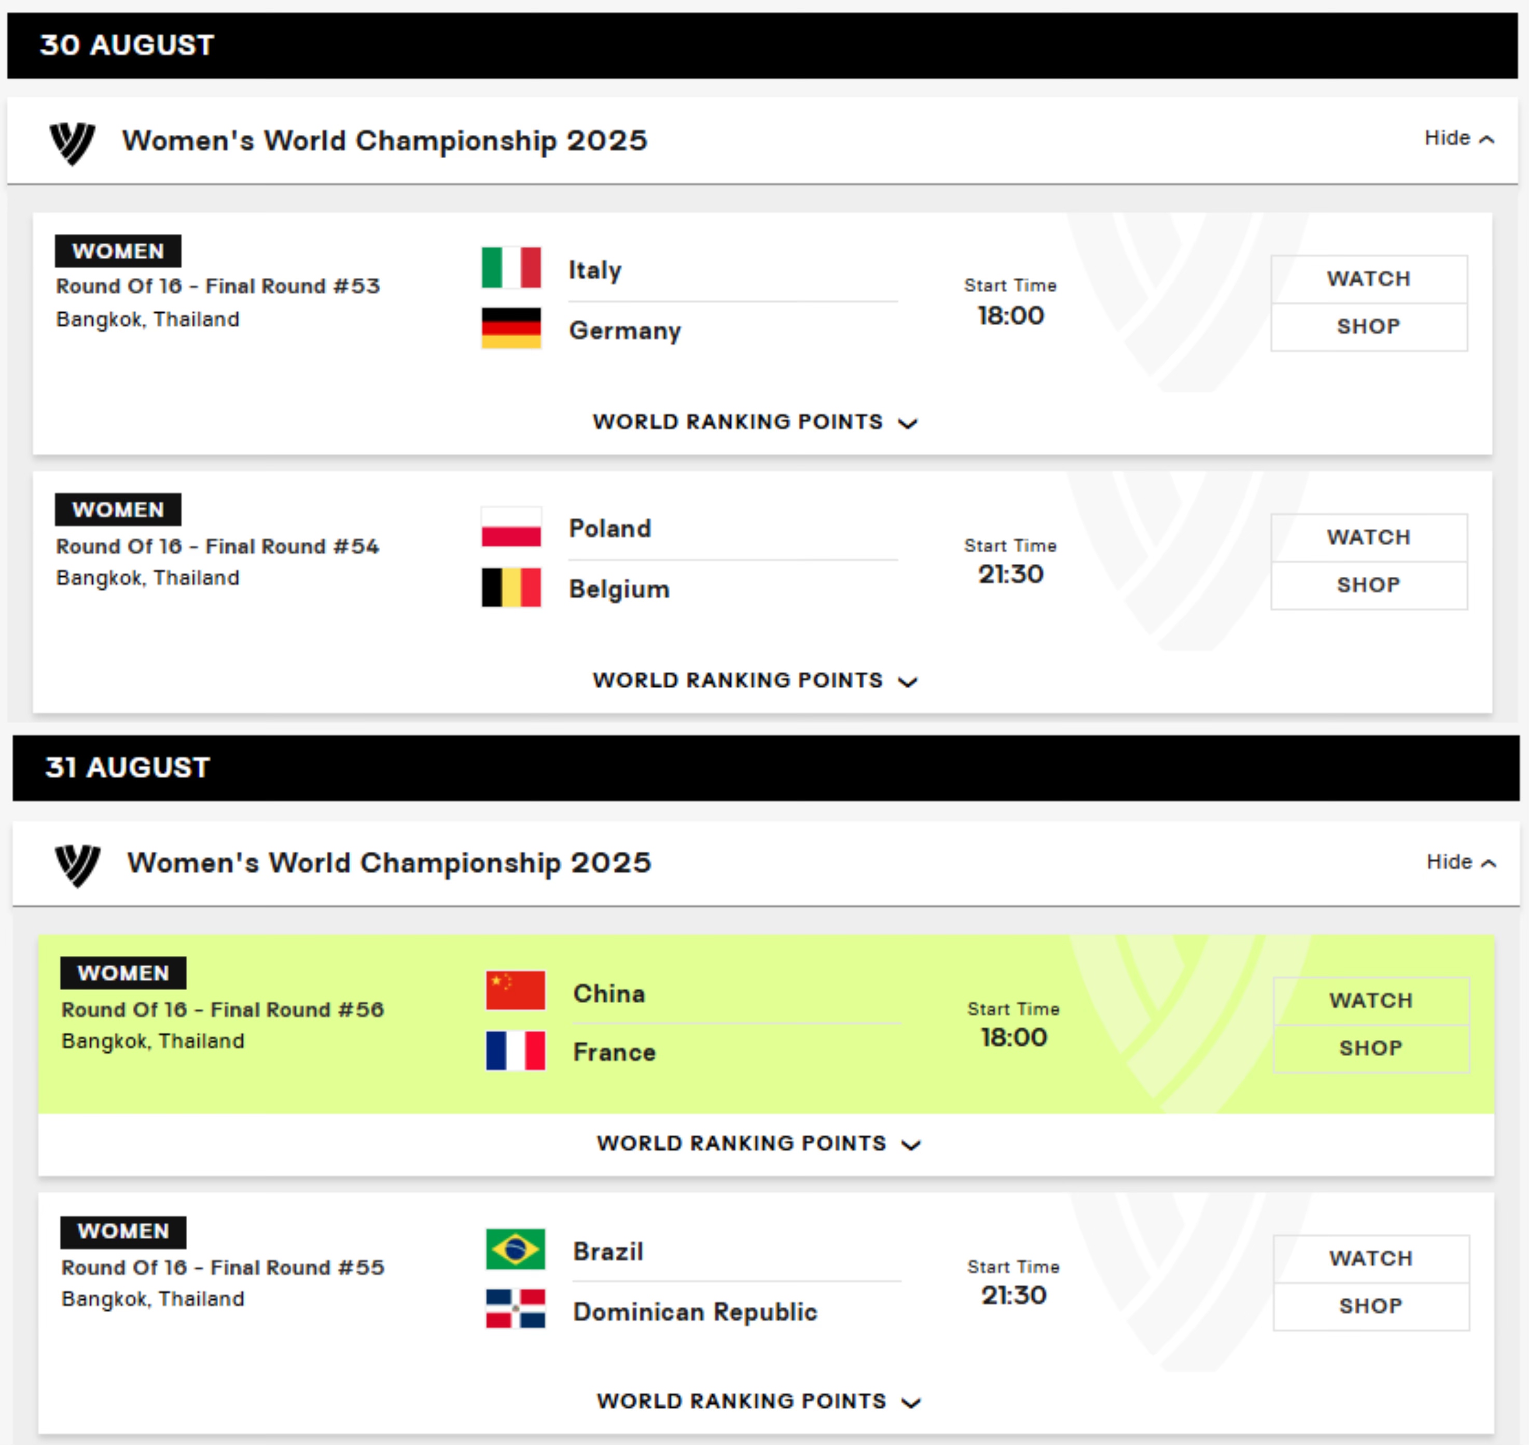
Task: Click the volleyball logo under 30 August
Action: 73,143
